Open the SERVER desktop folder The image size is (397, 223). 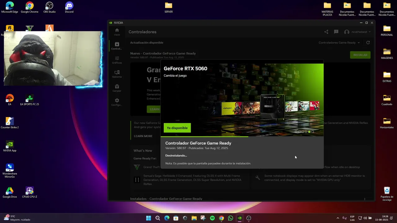click(168, 7)
